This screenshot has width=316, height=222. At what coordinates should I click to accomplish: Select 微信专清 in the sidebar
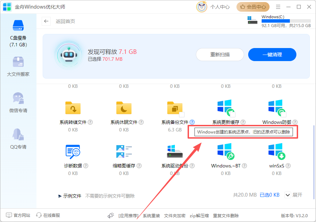click(x=18, y=103)
